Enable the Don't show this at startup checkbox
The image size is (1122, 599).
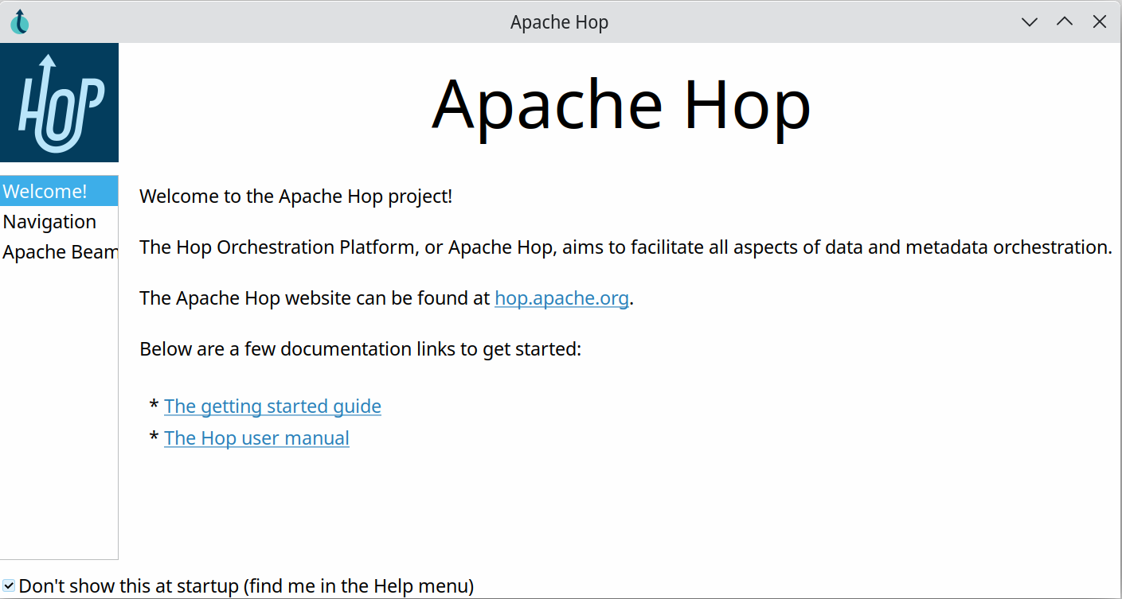click(9, 586)
